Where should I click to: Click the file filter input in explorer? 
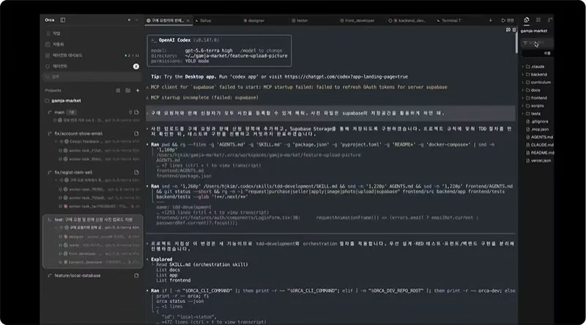[537, 43]
